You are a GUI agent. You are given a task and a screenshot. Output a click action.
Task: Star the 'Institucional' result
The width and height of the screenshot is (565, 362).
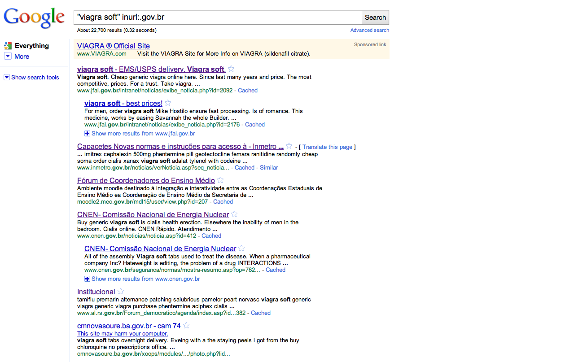[121, 291]
